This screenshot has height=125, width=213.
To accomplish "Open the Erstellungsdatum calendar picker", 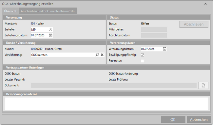I will click(50, 35).
